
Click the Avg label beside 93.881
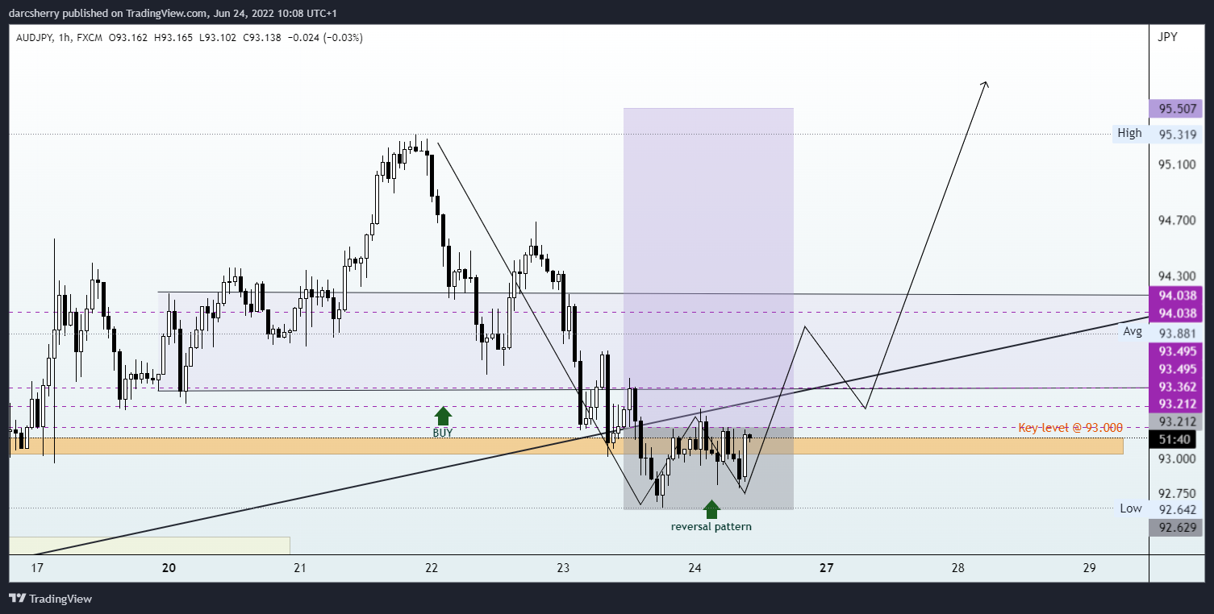(x=1133, y=331)
